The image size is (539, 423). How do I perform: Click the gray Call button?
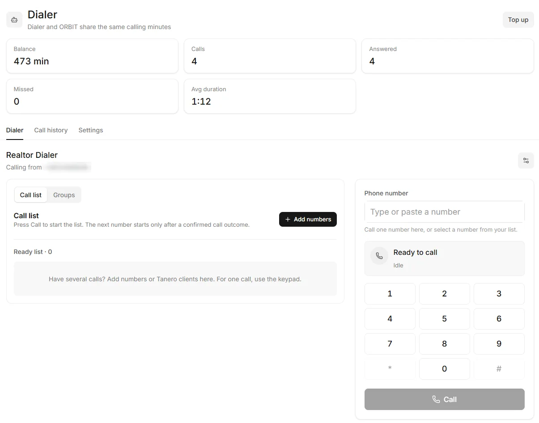[445, 399]
